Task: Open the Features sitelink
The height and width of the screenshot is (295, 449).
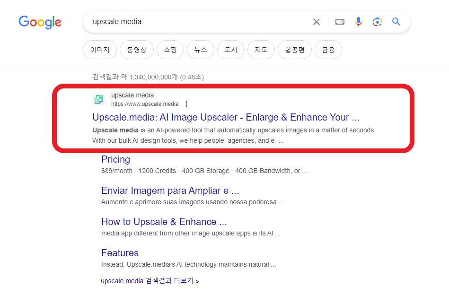Action: (120, 253)
